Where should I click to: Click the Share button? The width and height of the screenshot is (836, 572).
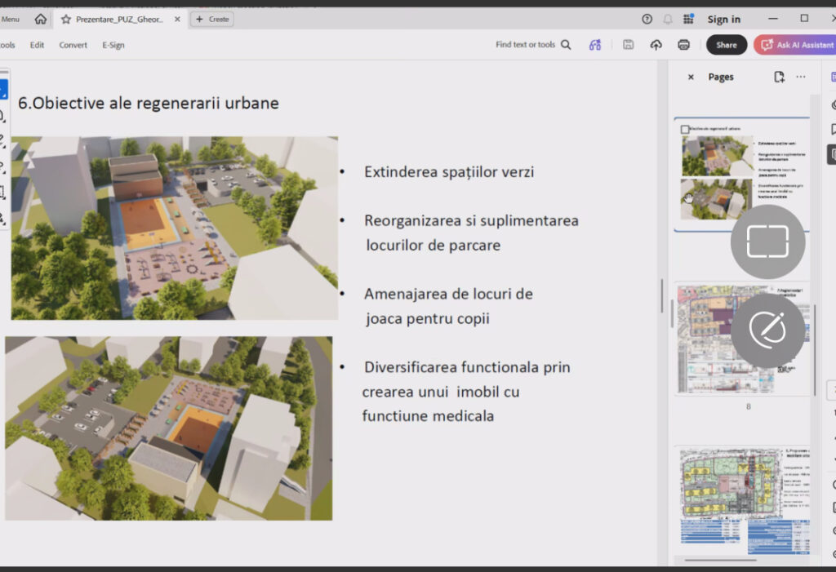click(726, 45)
